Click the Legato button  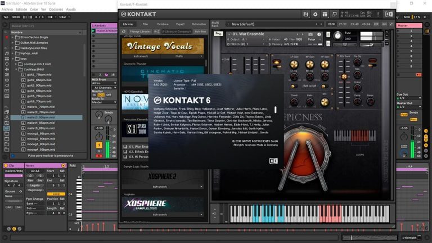pyautogui.click(x=35, y=186)
